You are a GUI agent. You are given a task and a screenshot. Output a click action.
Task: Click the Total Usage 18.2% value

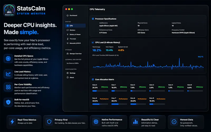(x=97, y=50)
